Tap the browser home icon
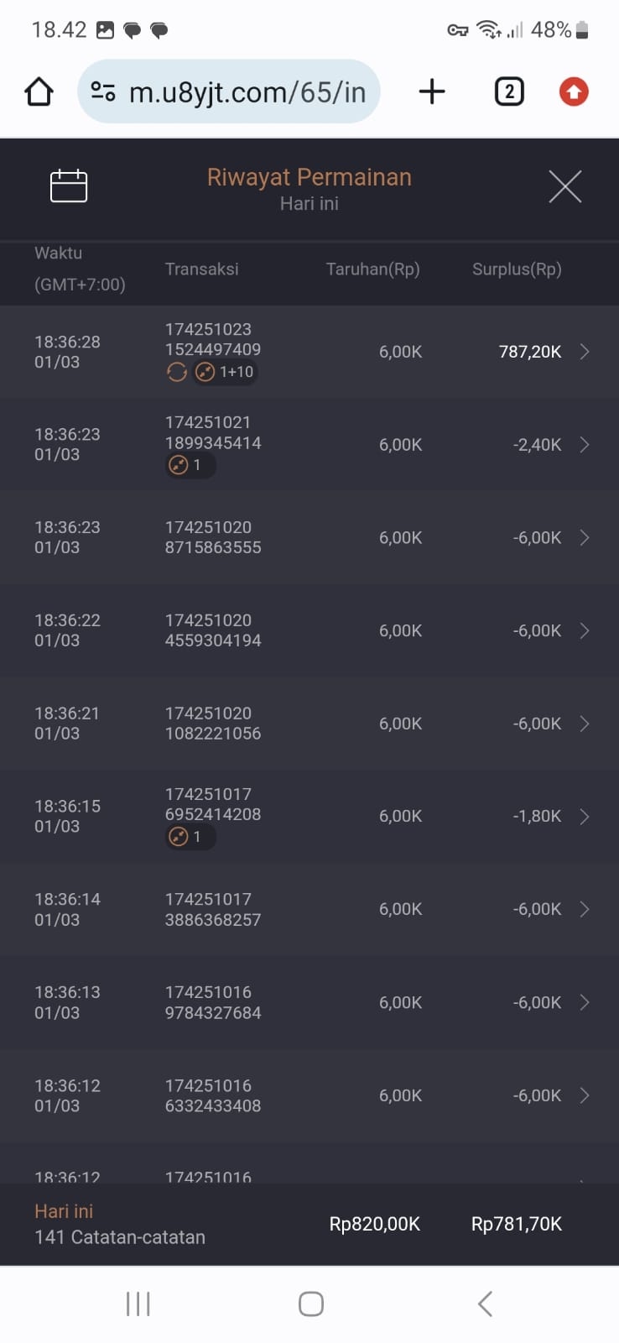 [x=39, y=91]
